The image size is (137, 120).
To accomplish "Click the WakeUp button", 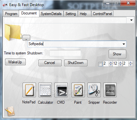I will click(x=15, y=62).
